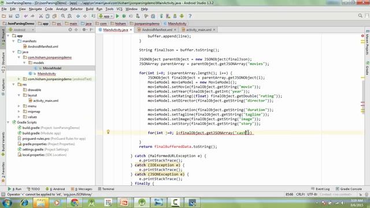
Task: Open the TODO tool window
Action: (34, 189)
